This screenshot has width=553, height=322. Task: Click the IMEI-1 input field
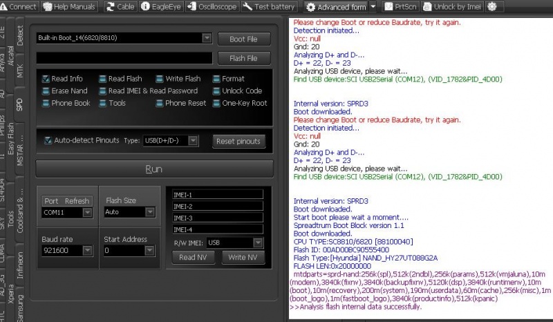point(216,195)
